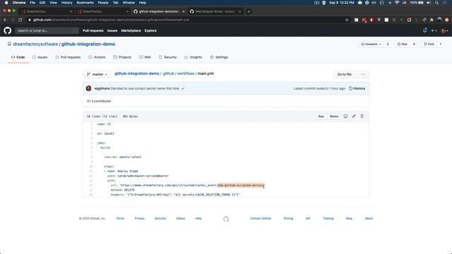Open .github folder in breadcrumb

tap(168, 73)
